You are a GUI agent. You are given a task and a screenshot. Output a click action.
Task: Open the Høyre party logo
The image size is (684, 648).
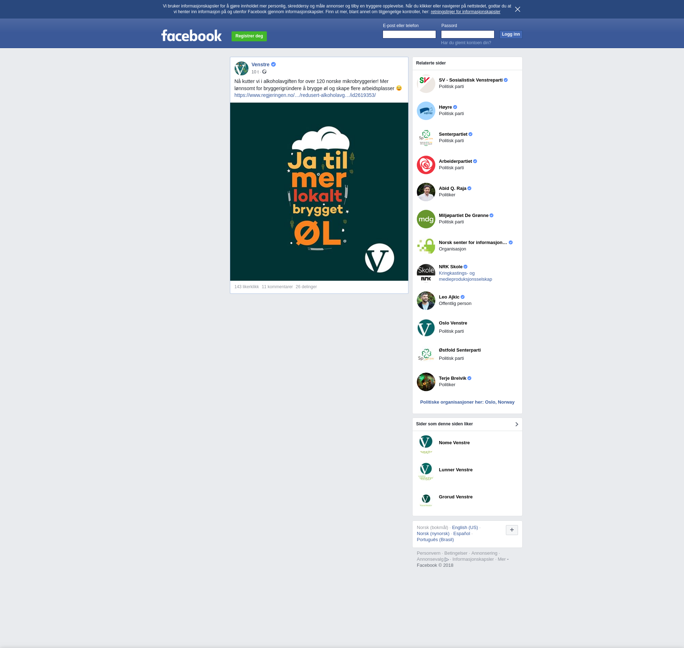tap(426, 111)
